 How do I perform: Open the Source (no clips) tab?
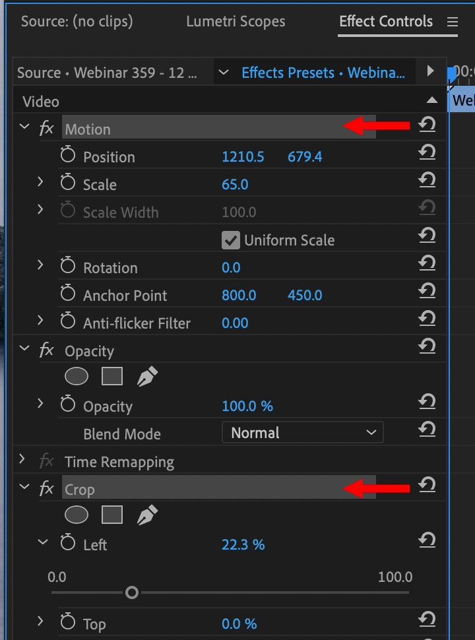77,21
